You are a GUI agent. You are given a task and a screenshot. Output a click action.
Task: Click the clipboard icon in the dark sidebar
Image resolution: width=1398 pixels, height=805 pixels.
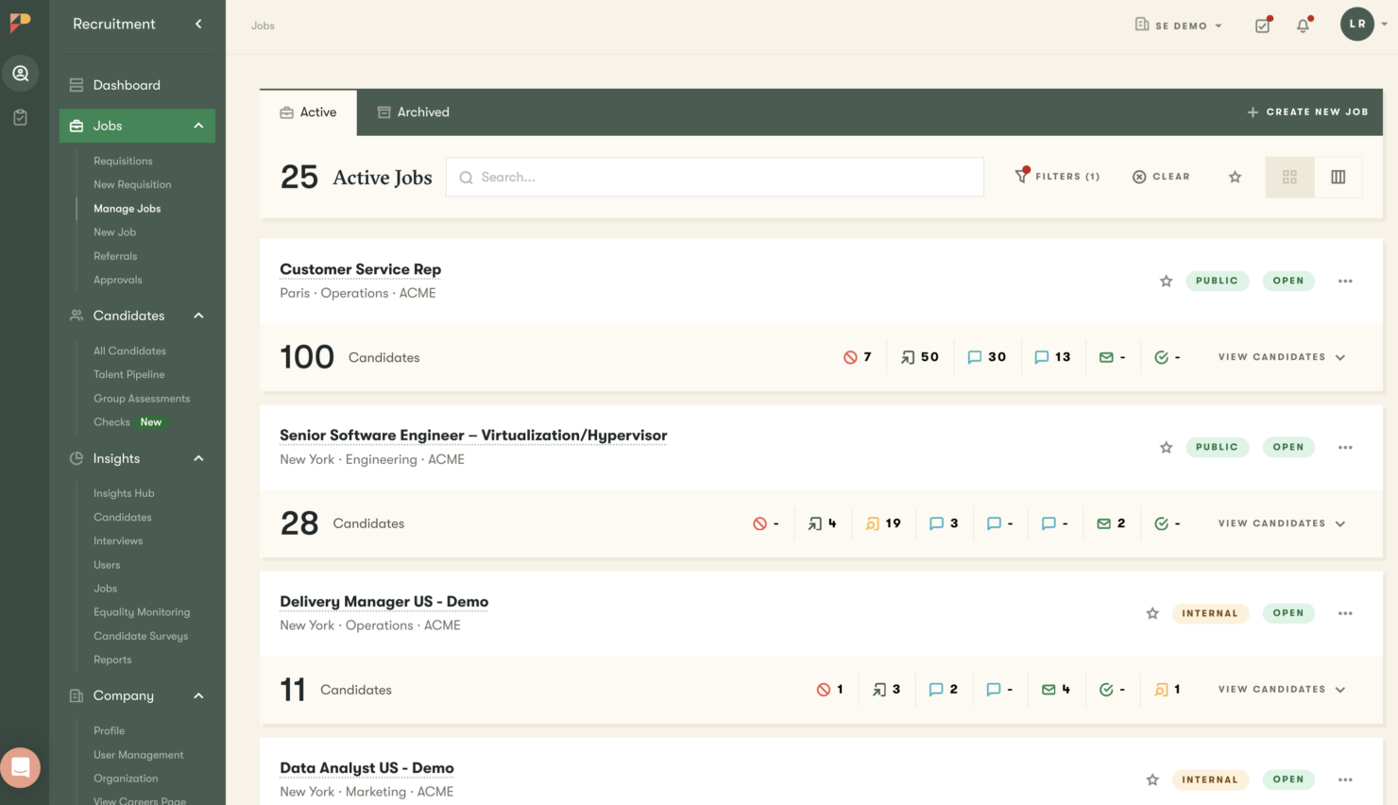click(x=21, y=117)
